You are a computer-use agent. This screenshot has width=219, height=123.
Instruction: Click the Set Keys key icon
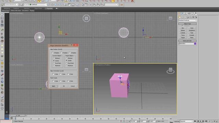point(171,122)
